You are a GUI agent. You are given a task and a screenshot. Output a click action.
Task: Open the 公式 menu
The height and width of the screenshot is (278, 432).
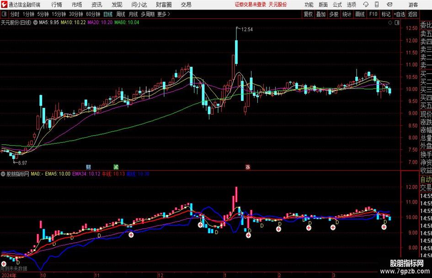pos(337,5)
